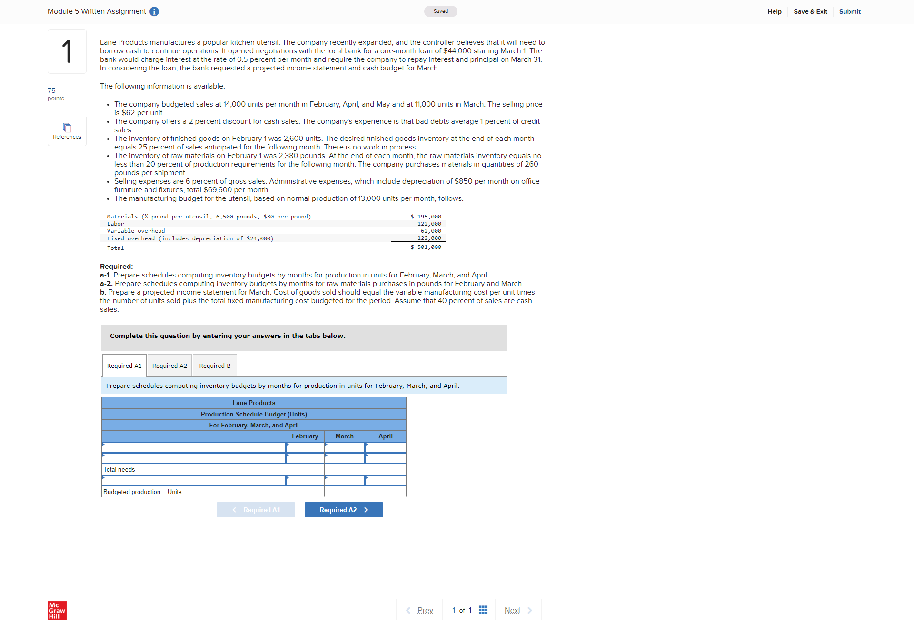Click the left chevron beside Prev
914x624 pixels.
408,610
